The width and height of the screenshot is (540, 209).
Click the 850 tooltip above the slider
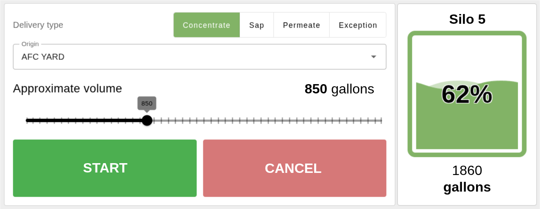[147, 103]
